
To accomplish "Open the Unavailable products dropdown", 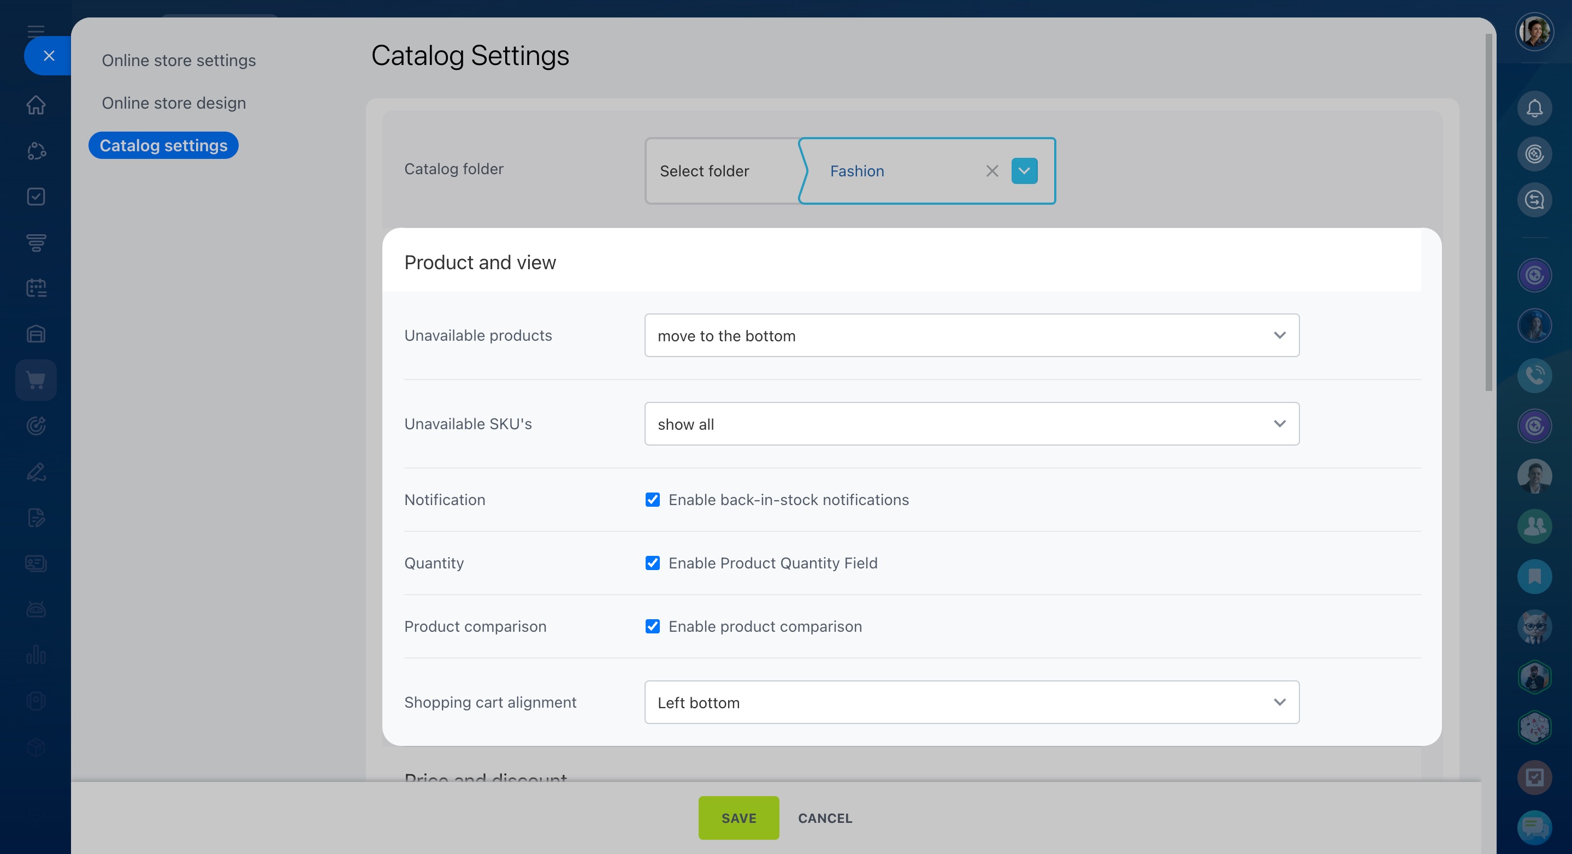I will (972, 335).
